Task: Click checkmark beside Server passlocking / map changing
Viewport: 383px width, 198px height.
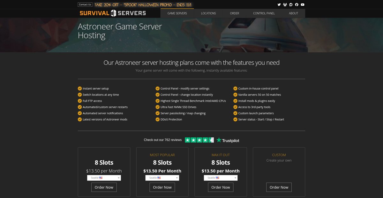Action: coord(158,113)
